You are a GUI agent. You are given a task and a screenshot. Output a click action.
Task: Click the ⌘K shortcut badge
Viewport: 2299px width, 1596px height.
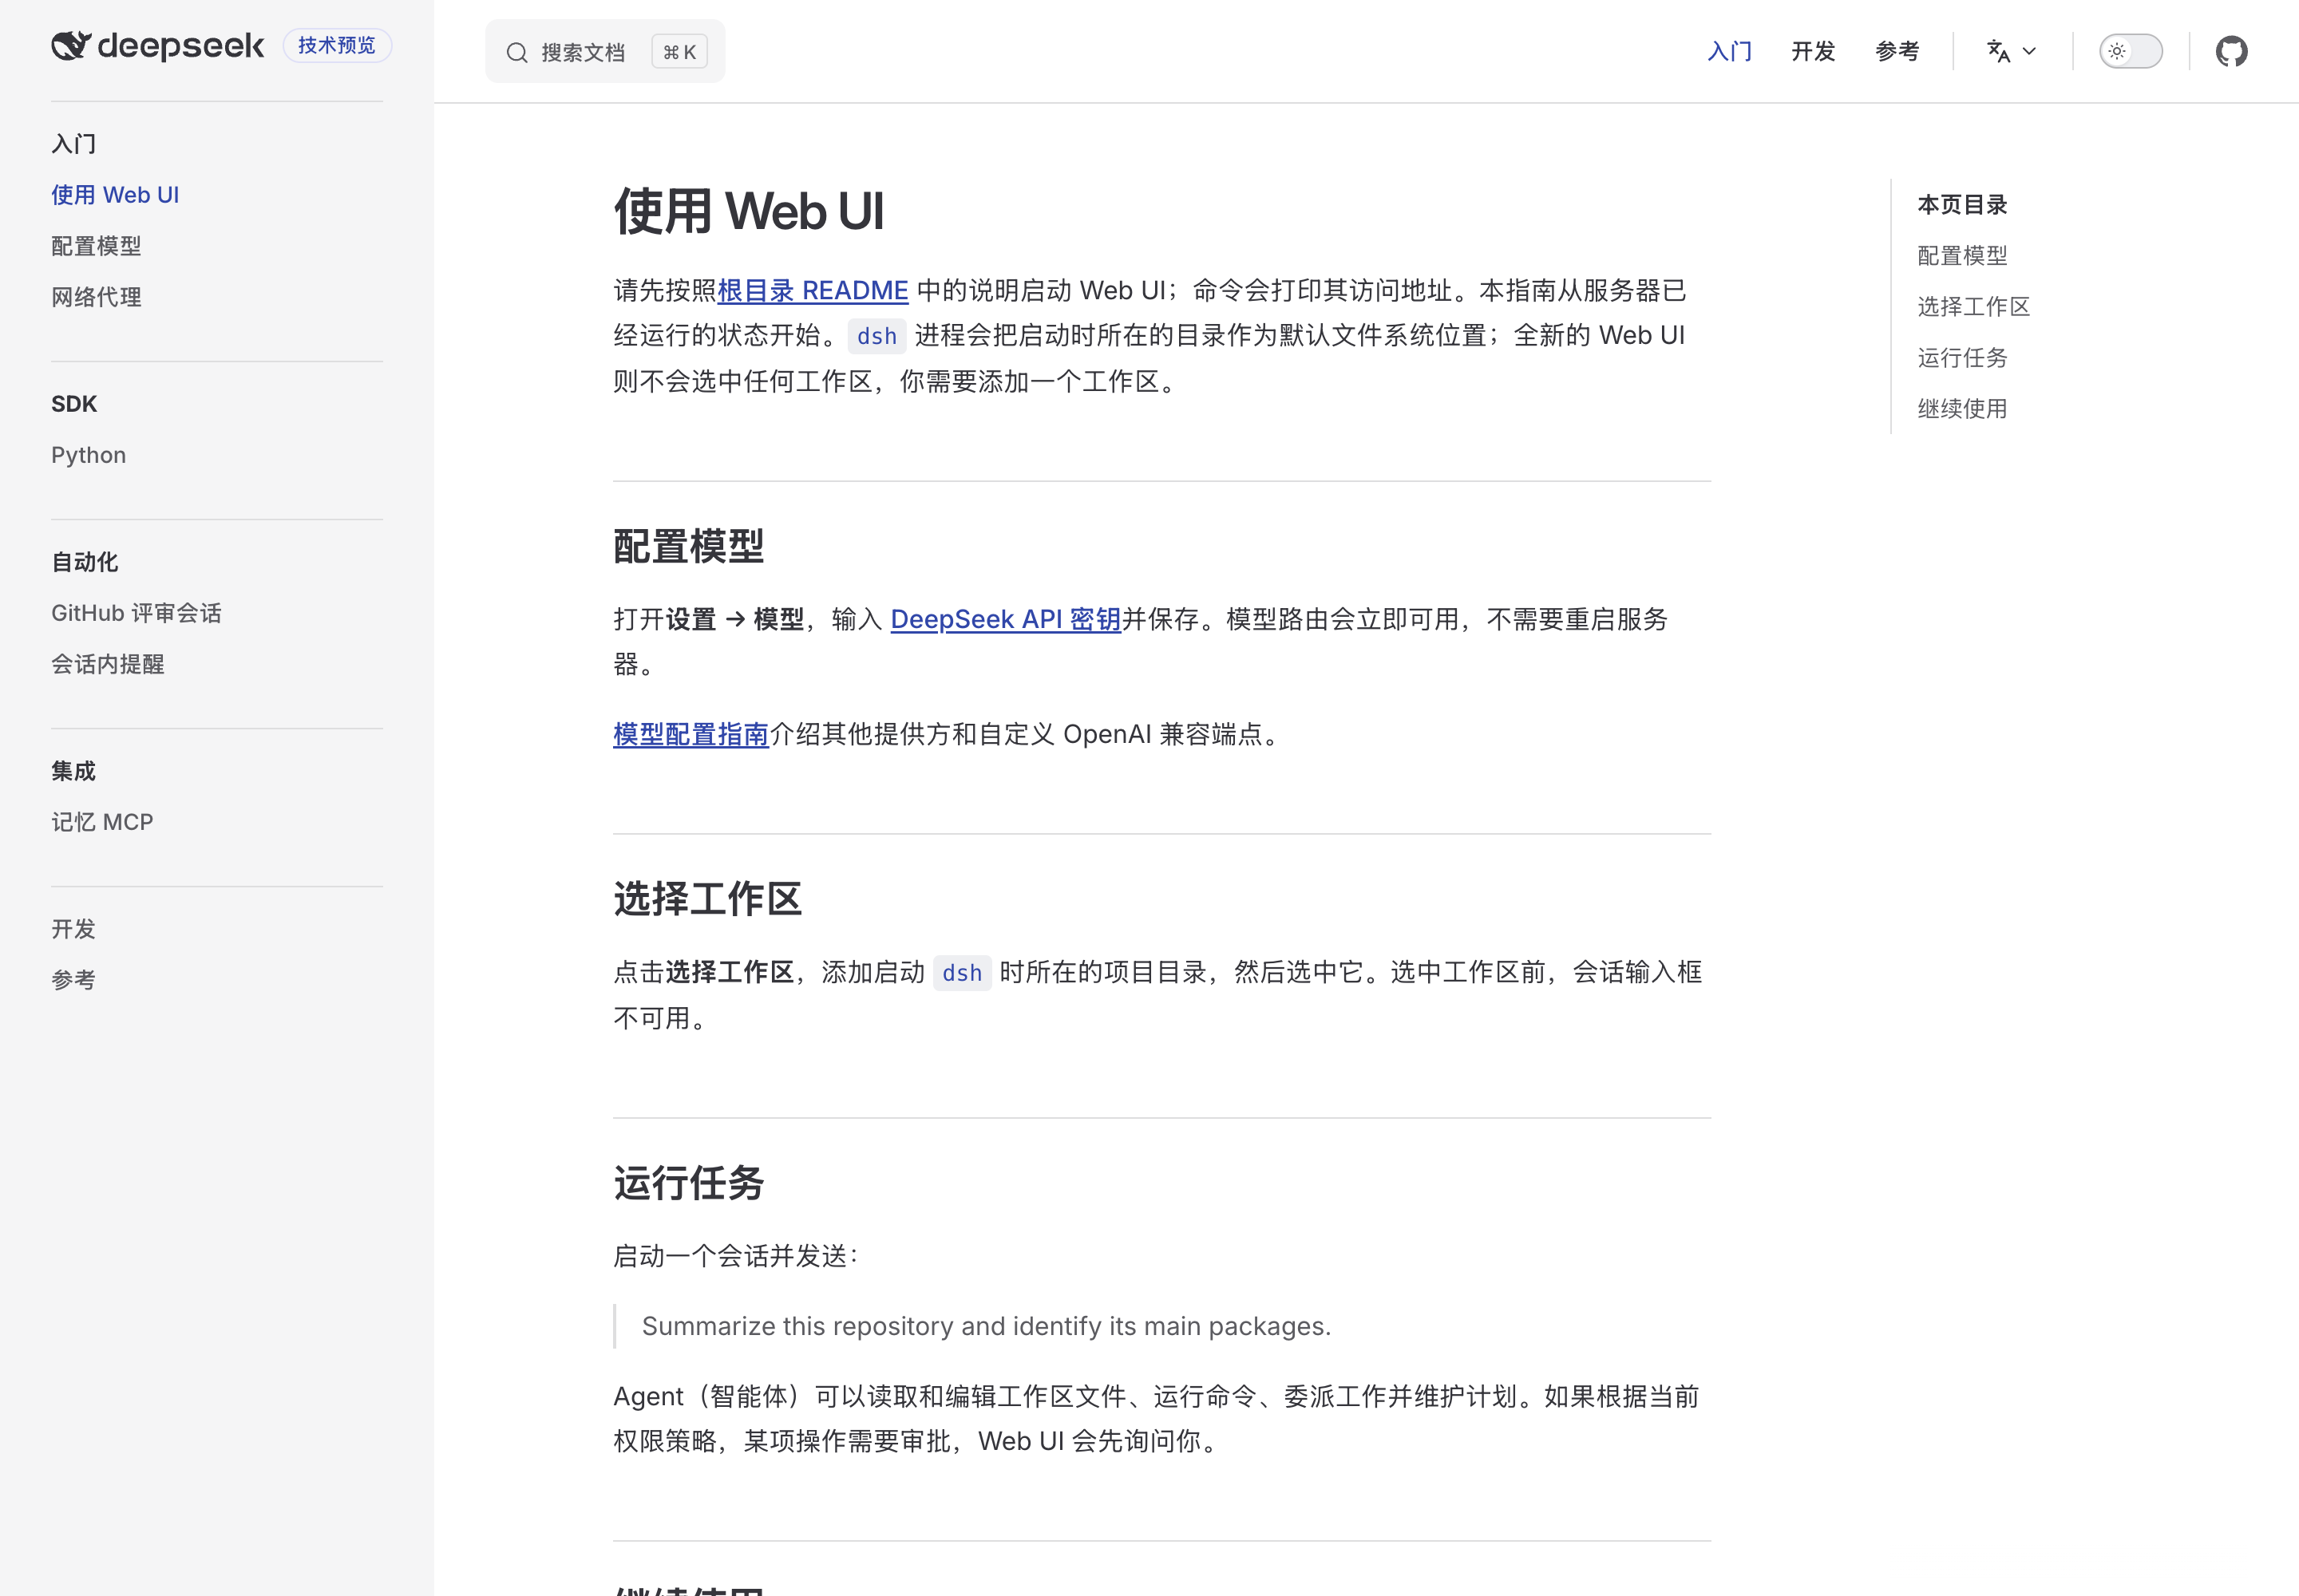pos(679,52)
